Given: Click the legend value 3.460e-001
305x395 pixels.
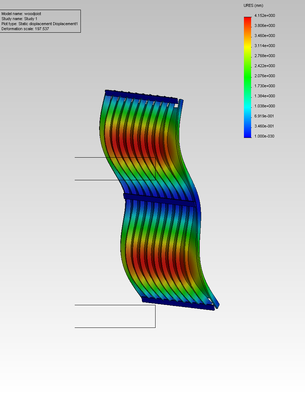Looking at the screenshot, I should click(x=264, y=126).
